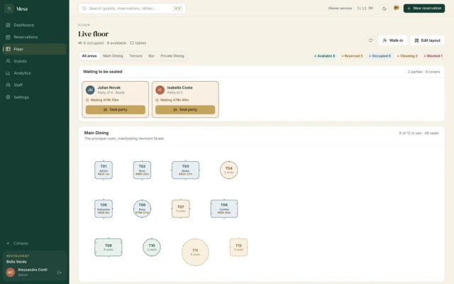Click the Guests people icon

coord(8,61)
